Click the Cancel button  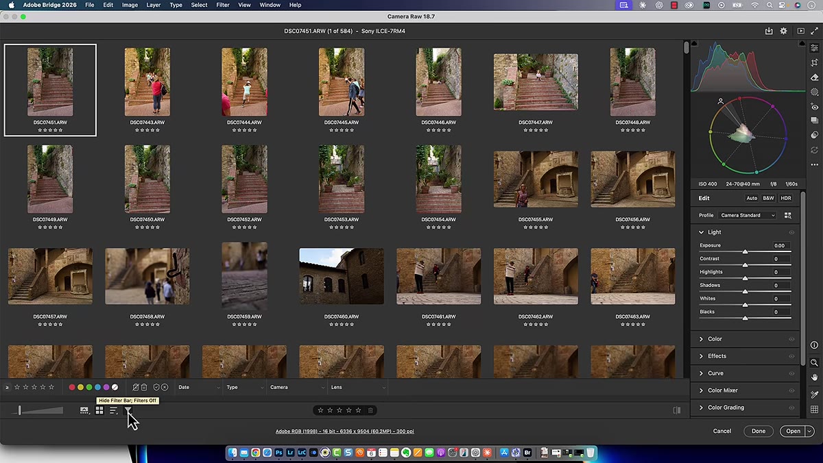722,431
